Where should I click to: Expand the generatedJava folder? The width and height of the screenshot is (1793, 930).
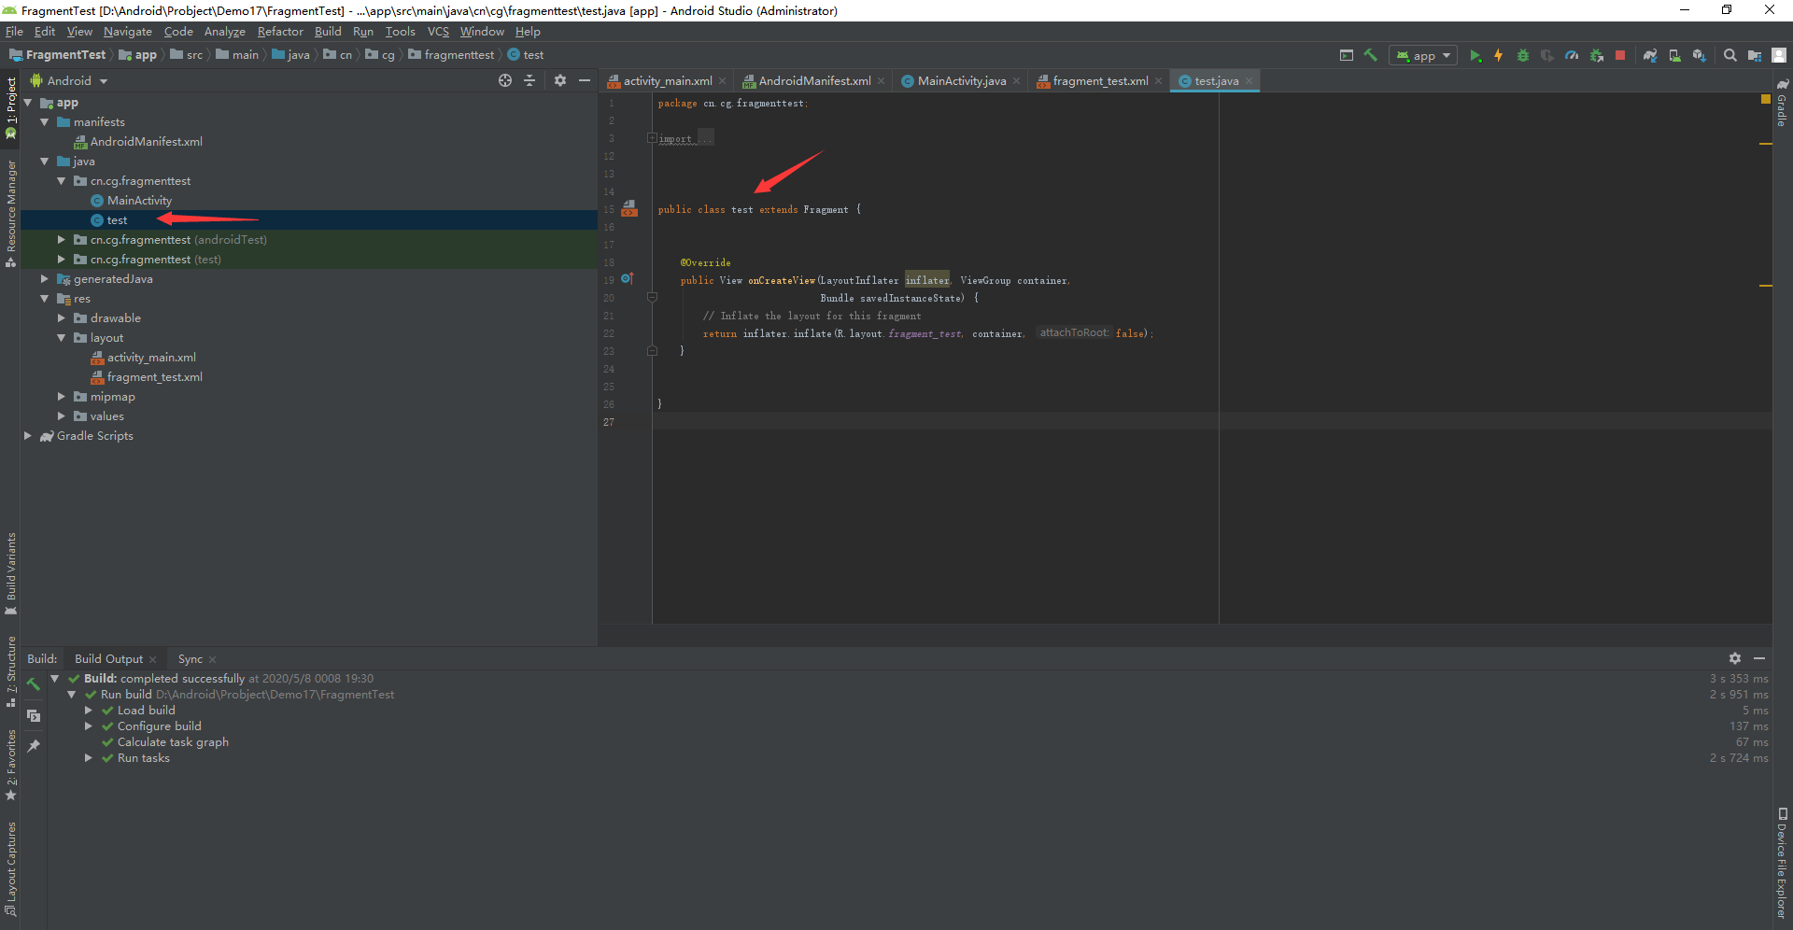pyautogui.click(x=45, y=279)
